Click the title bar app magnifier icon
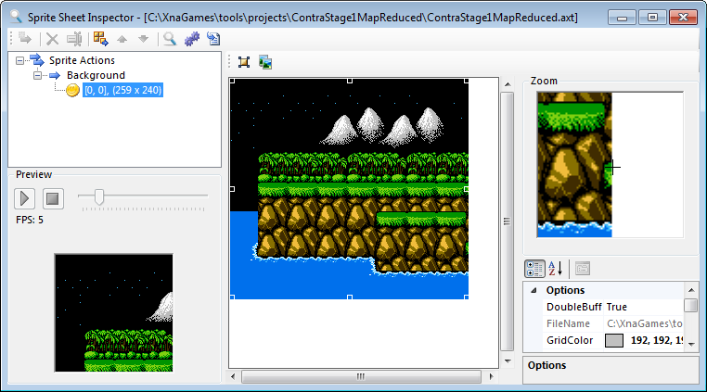 tap(16, 17)
